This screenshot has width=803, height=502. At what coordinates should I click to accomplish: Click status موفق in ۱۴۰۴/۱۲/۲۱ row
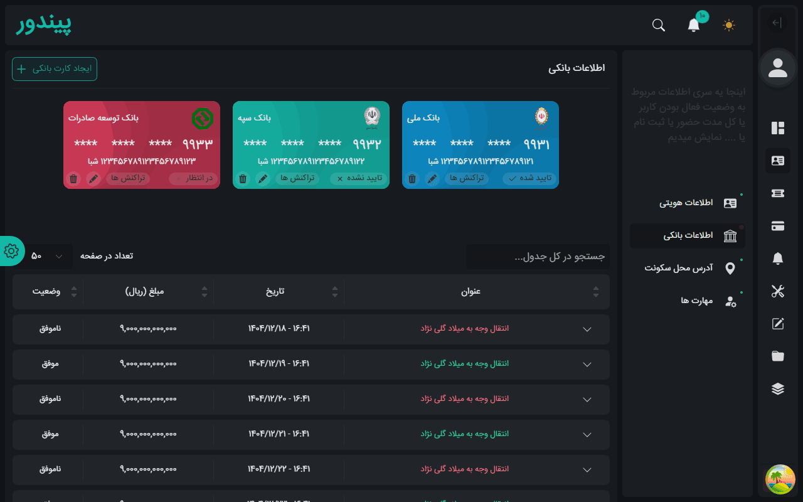(x=50, y=434)
